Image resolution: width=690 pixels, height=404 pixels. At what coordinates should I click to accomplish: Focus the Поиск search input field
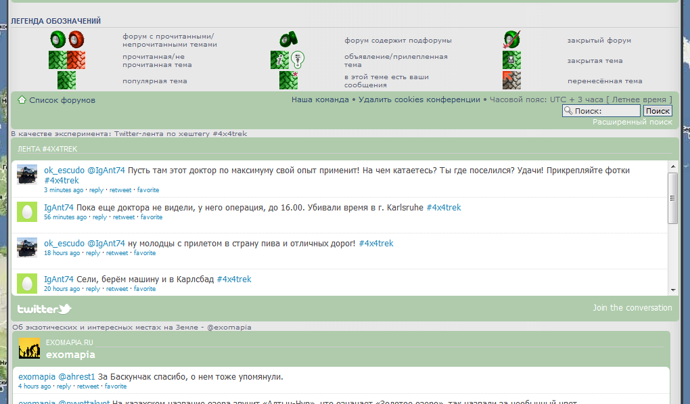(x=601, y=111)
